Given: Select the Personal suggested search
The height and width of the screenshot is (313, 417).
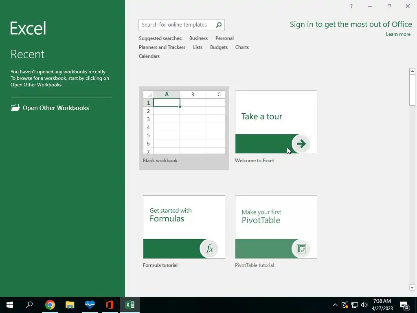Looking at the screenshot, I should tap(224, 38).
